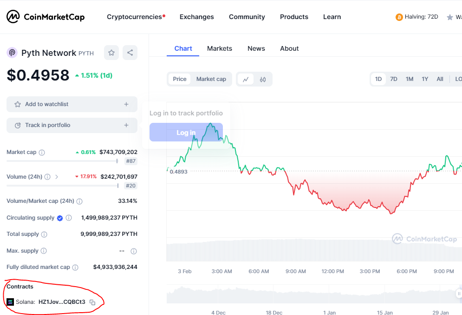The image size is (462, 315).
Task: Click the CoinMarketCap logo
Action: tap(46, 17)
